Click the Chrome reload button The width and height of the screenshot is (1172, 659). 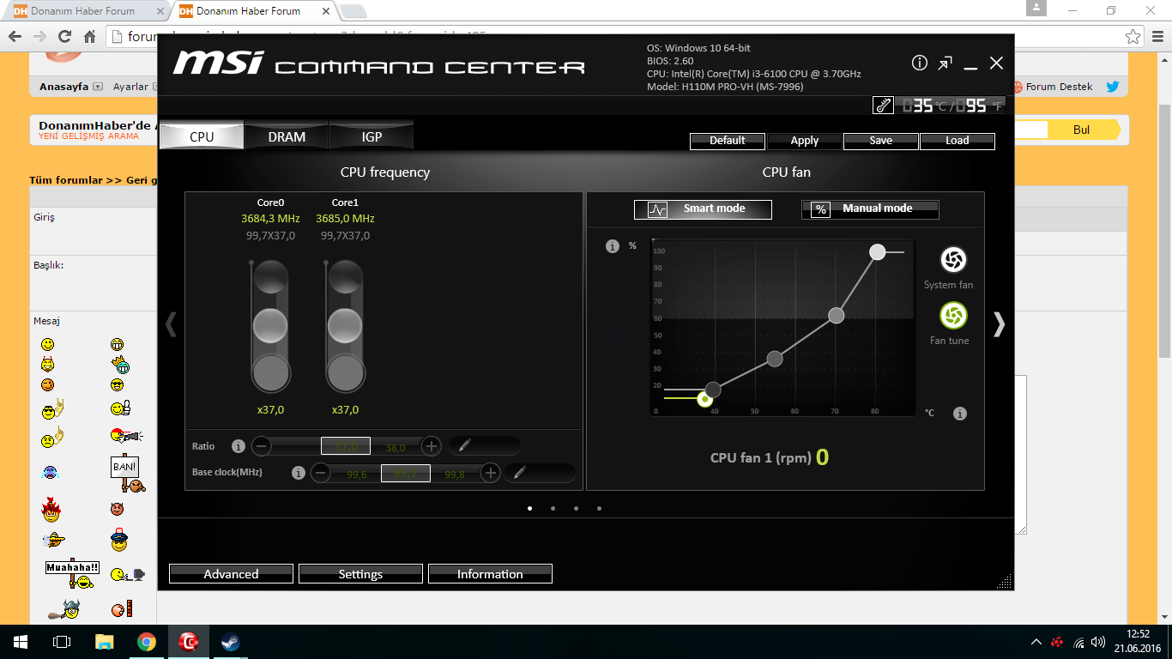click(64, 37)
